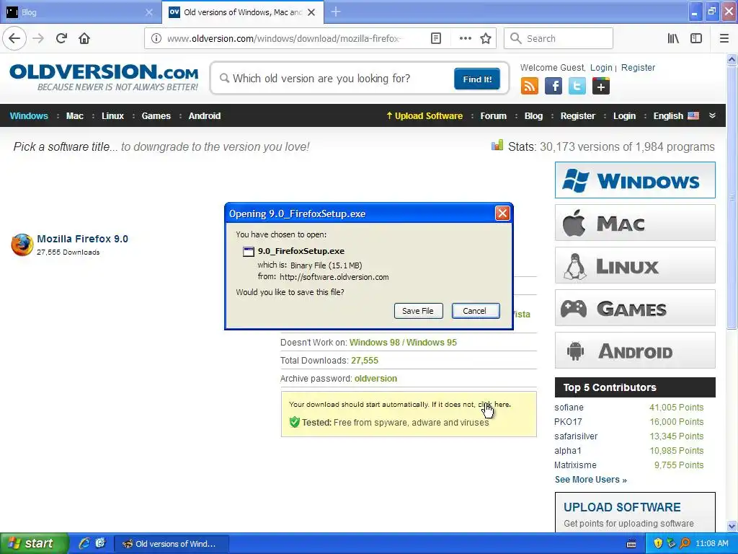Click the keyboard icon in taskbar
This screenshot has width=738, height=554.
[631, 544]
